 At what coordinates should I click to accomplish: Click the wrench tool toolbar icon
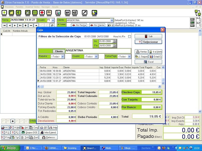(x=85, y=13)
